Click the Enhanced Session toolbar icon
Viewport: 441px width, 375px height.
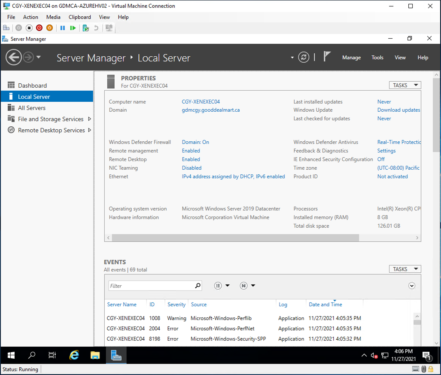109,28
